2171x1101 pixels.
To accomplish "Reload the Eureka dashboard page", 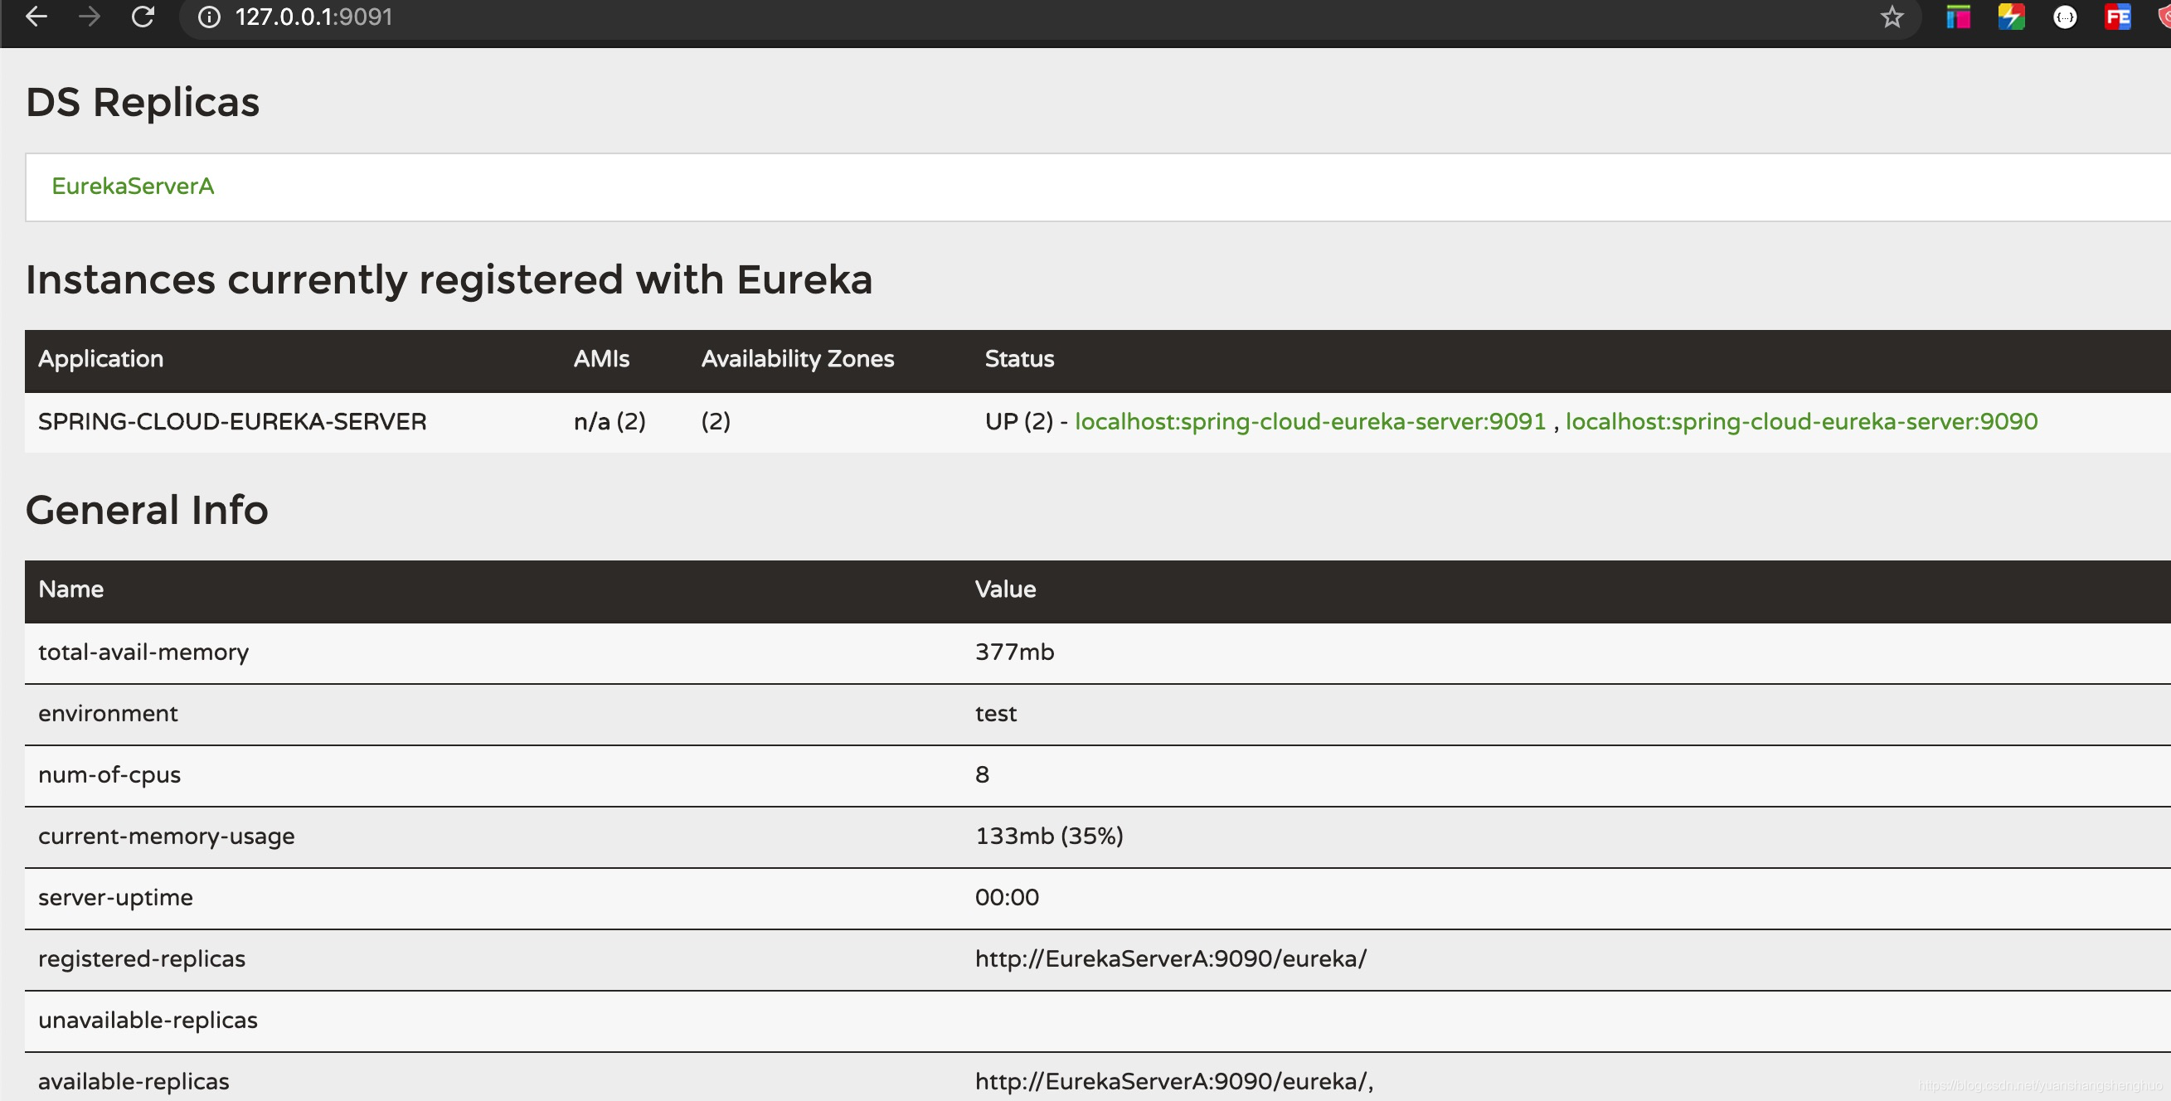I will click(x=143, y=17).
